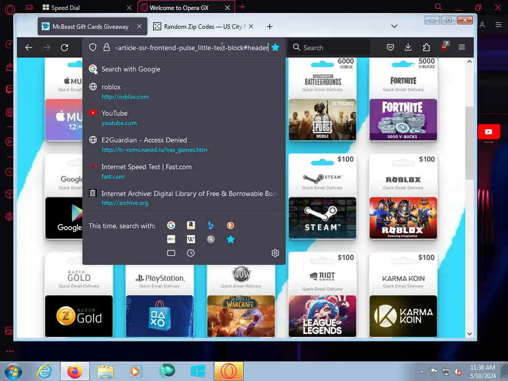Pick the Riot League of Legends card
The image size is (508, 381).
pos(322,295)
